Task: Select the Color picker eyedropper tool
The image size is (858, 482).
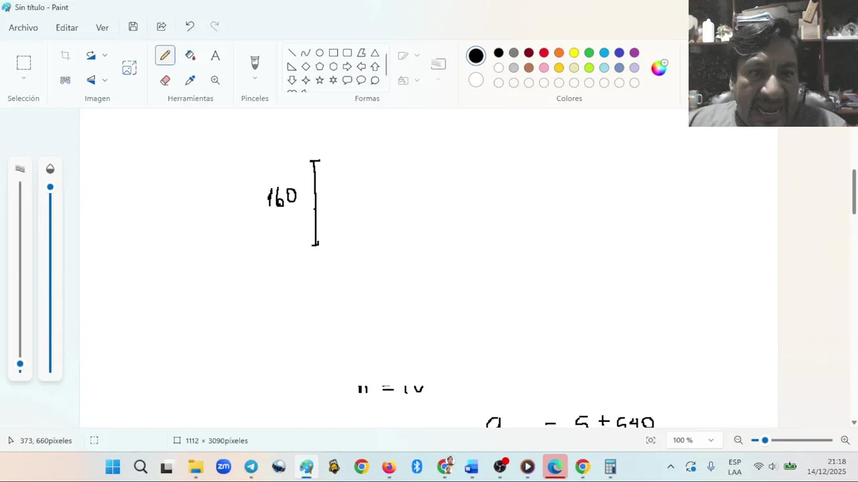Action: [190, 80]
